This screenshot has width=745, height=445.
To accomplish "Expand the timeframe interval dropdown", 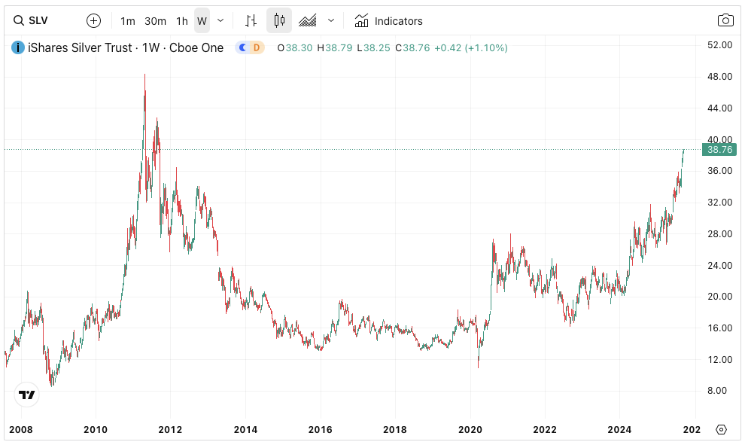I will [220, 21].
